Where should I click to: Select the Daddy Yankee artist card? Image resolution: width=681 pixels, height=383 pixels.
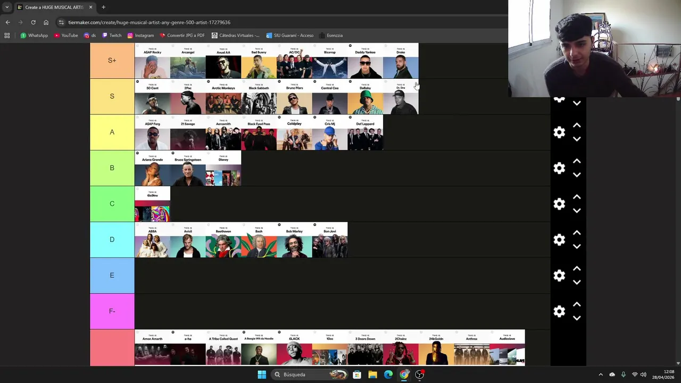365,61
